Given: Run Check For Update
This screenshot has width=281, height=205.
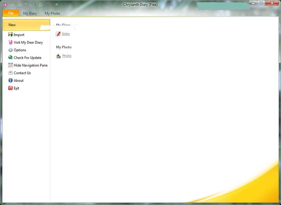Looking at the screenshot, I should pyautogui.click(x=25, y=58).
